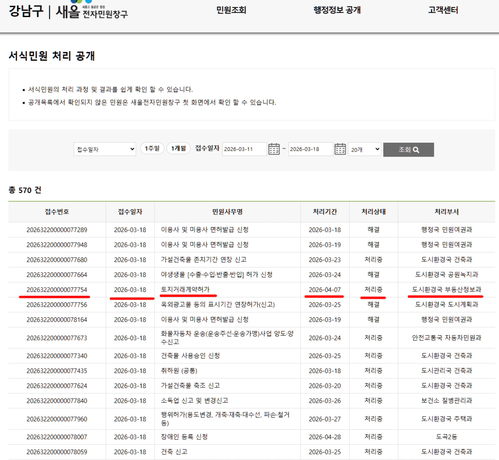The image size is (499, 460).
Task: Select the 1주일 period button
Action: (x=152, y=149)
